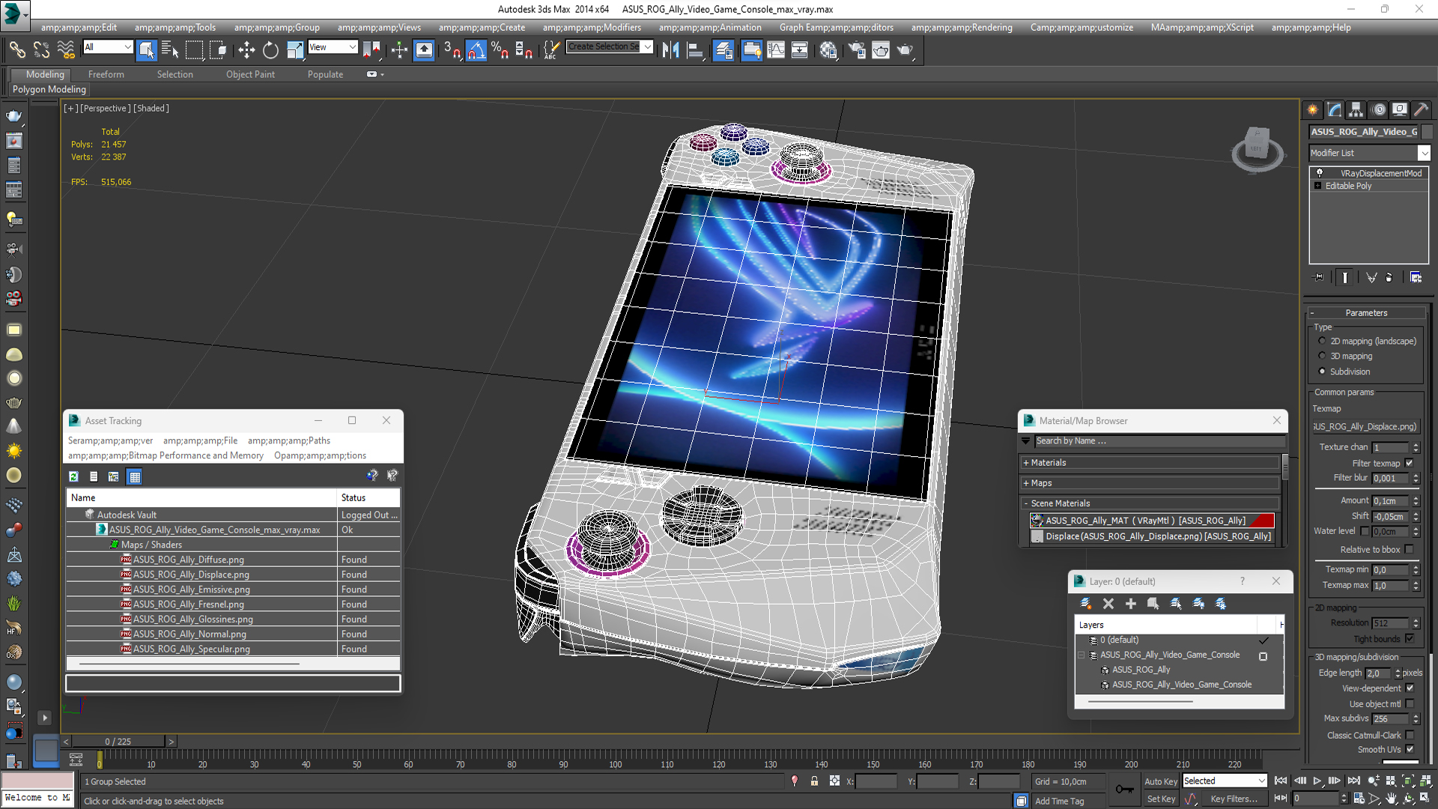Click the Set Key button
Viewport: 1438px width, 809px height.
click(1161, 799)
